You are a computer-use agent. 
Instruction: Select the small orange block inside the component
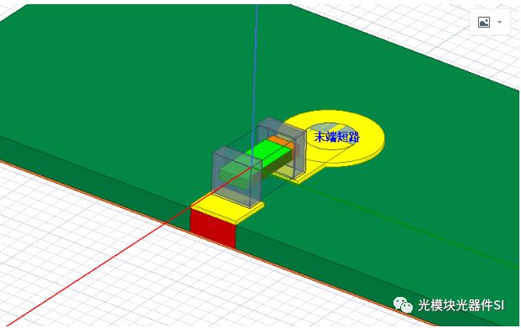coord(281,142)
